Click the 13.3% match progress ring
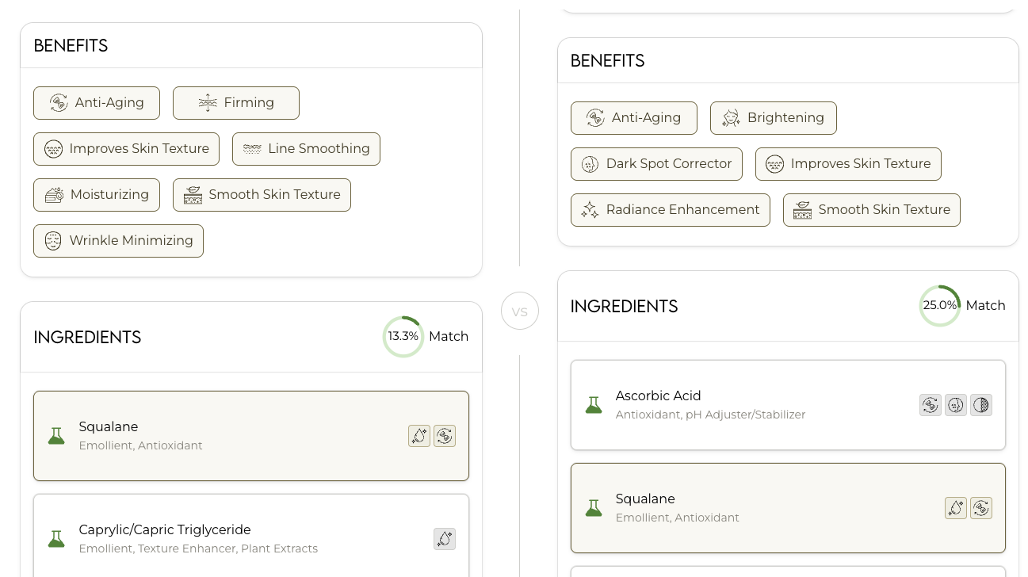This screenshot has height=577, width=1028. click(x=403, y=337)
